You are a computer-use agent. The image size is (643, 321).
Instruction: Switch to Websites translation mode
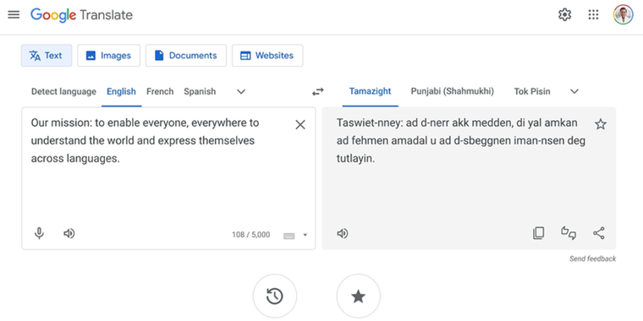(x=267, y=55)
